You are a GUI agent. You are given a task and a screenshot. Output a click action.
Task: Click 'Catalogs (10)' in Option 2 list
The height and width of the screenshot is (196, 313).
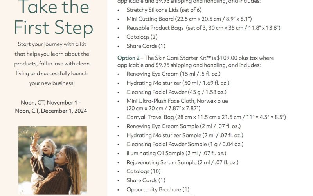144,171
